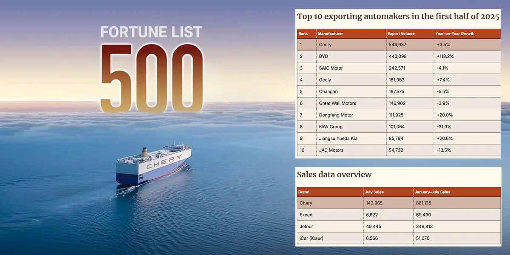Screen dimensions: 510x255
Task: Click the "Year-on-Year Growth" column header
Action: [x=455, y=34]
